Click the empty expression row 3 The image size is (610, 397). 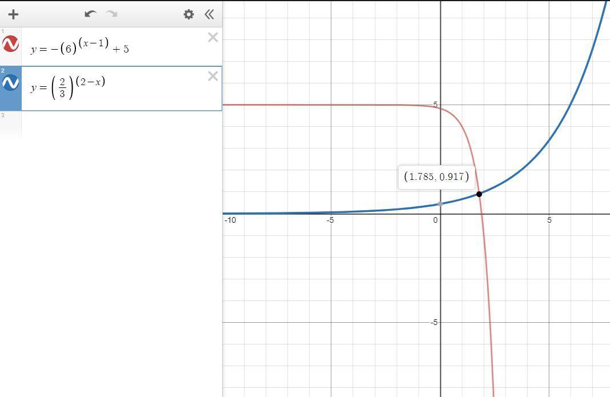click(x=122, y=125)
